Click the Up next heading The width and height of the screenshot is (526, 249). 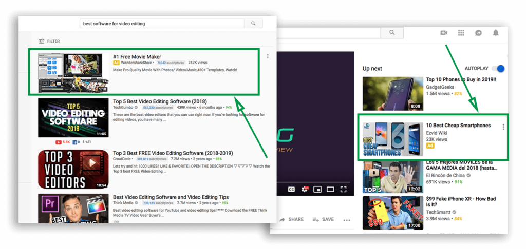tap(372, 69)
